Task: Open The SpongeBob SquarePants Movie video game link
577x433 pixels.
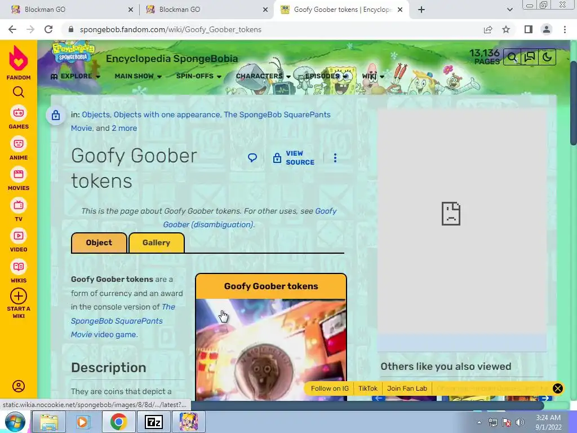Action: [123, 321]
